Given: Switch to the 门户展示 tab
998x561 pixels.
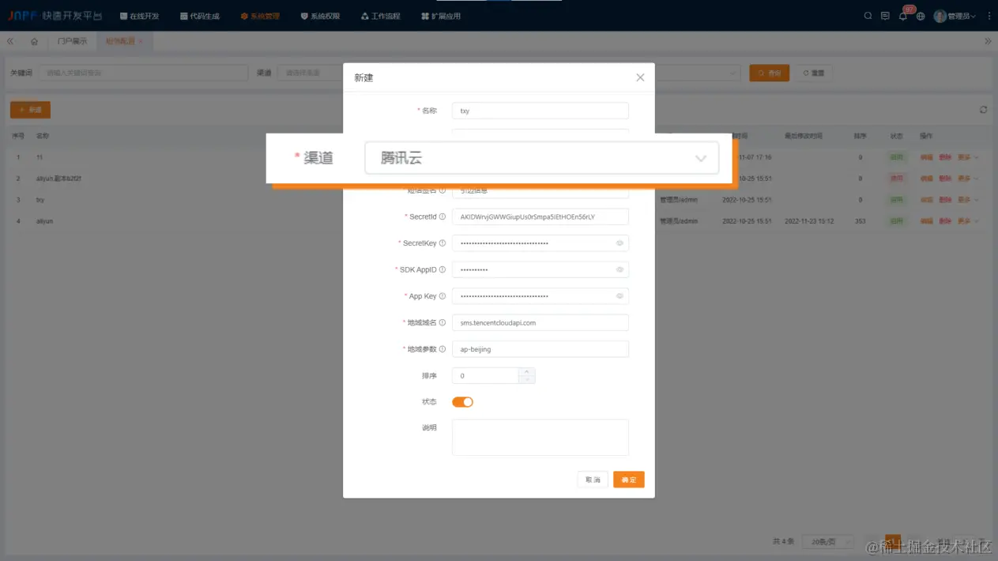Looking at the screenshot, I should pos(73,41).
